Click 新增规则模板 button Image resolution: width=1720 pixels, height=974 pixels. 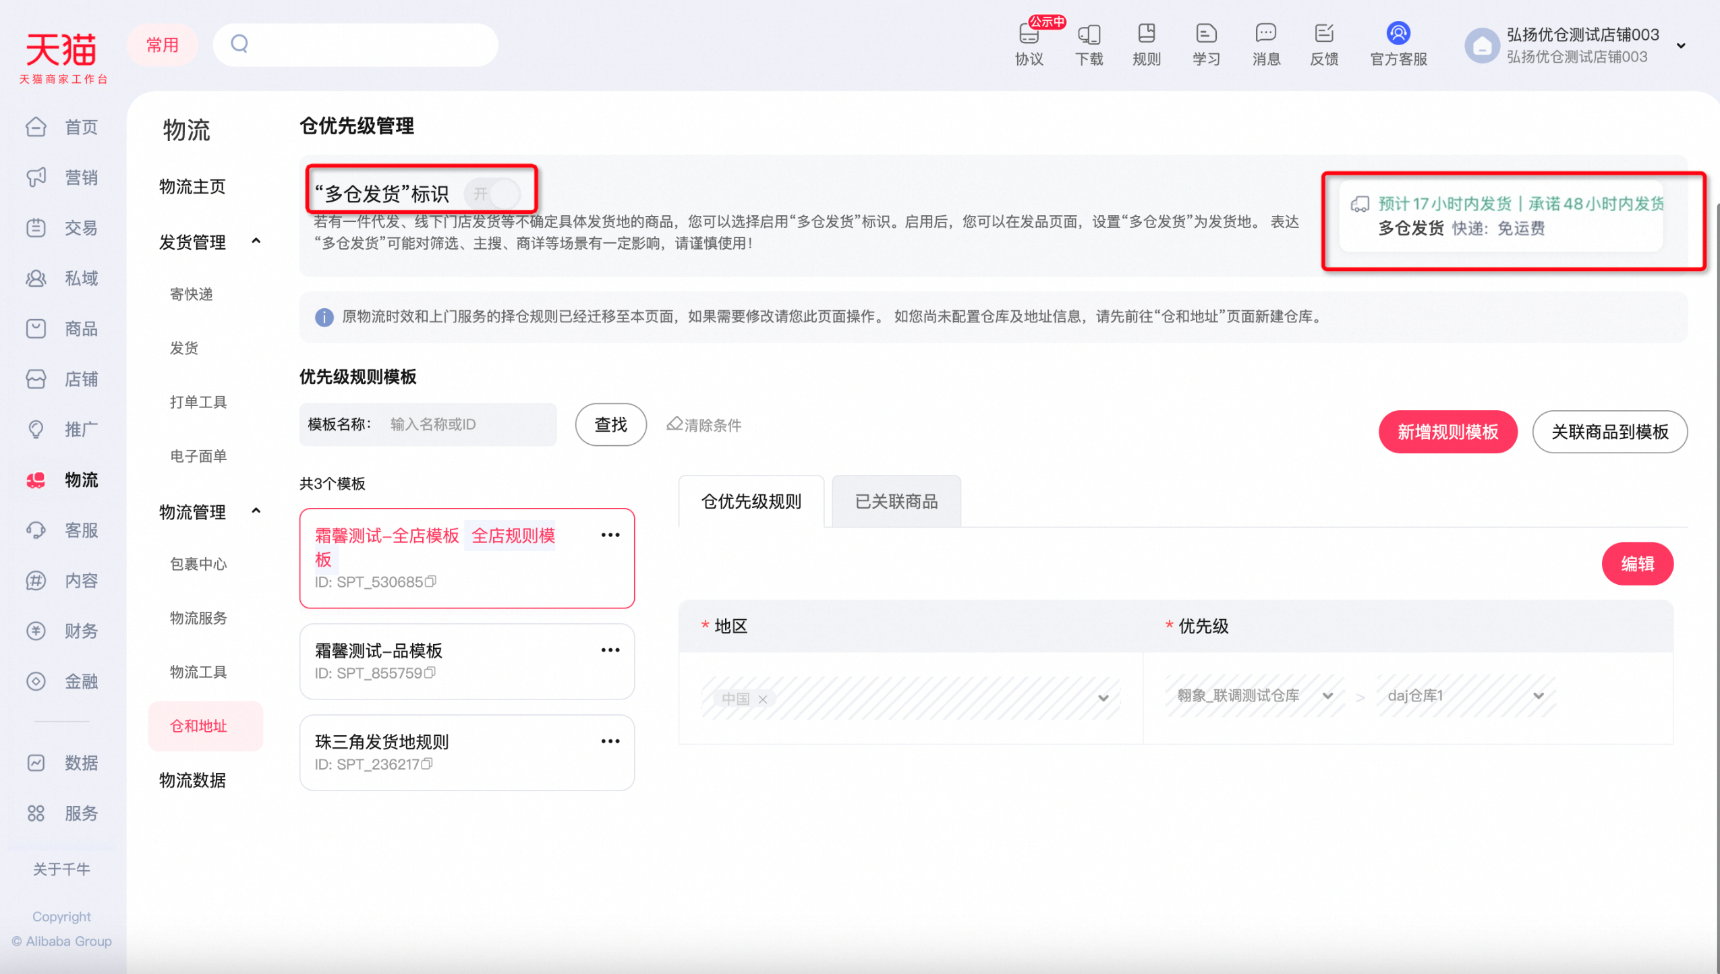pyautogui.click(x=1448, y=432)
